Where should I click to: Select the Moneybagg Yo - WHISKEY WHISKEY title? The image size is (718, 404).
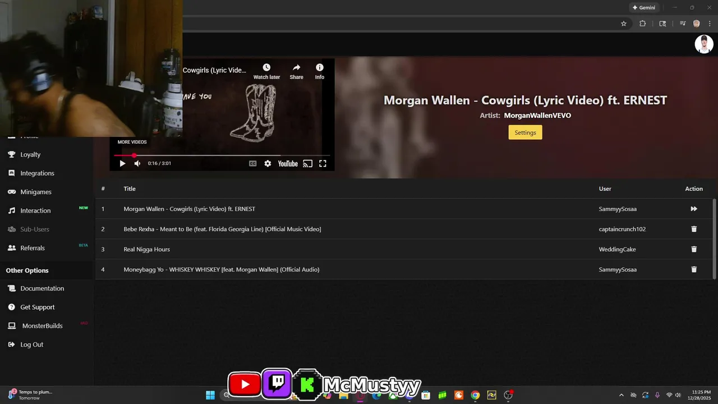coord(222,269)
